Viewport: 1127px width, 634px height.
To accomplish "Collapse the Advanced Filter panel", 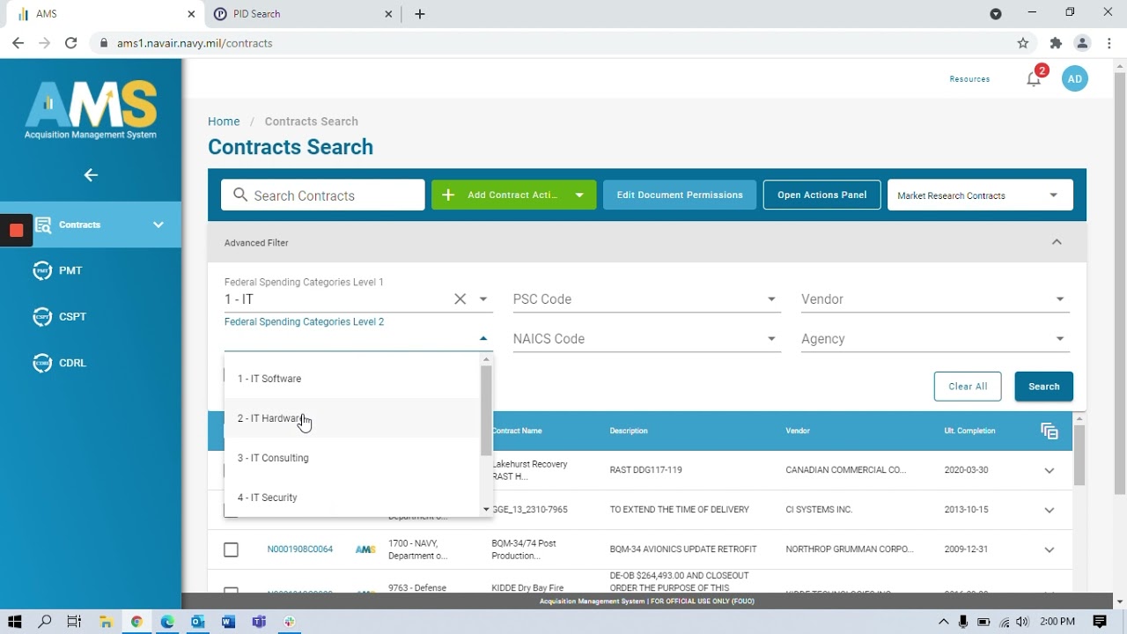I will click(x=1057, y=242).
